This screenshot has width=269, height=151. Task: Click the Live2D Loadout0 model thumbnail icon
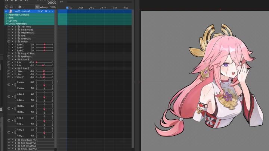10,11
